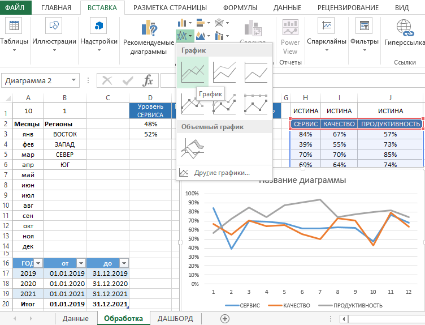Expand the Name Box dropdown arrow
Image resolution: width=425 pixels, height=325 pixels.
click(73, 81)
